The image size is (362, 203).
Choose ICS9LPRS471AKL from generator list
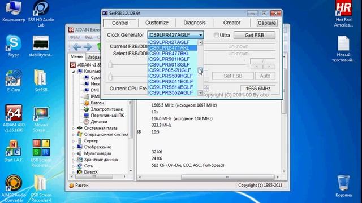[x=173, y=48]
